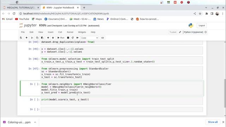Screen dimensions: 226x127
Task: Open the Gmail bookmark
Action: (x=7, y=19)
